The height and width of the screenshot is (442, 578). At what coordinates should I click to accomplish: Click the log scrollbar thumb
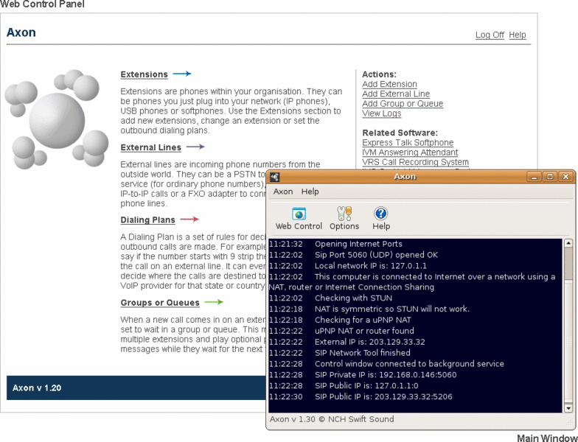pyautogui.click(x=568, y=264)
